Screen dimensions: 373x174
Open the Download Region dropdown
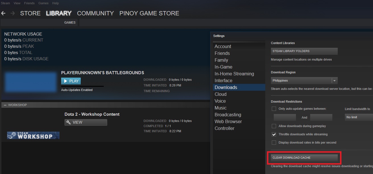point(304,80)
